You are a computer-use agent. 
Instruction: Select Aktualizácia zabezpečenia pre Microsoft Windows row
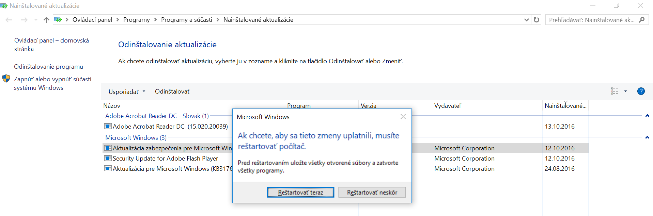tap(172, 148)
